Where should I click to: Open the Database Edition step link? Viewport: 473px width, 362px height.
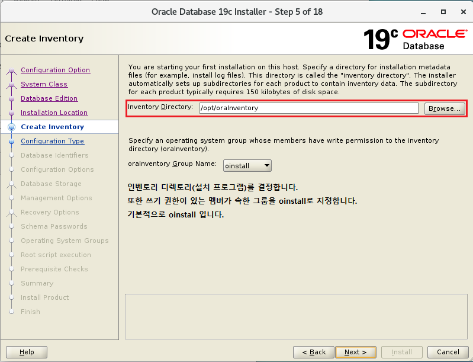pyautogui.click(x=49, y=98)
